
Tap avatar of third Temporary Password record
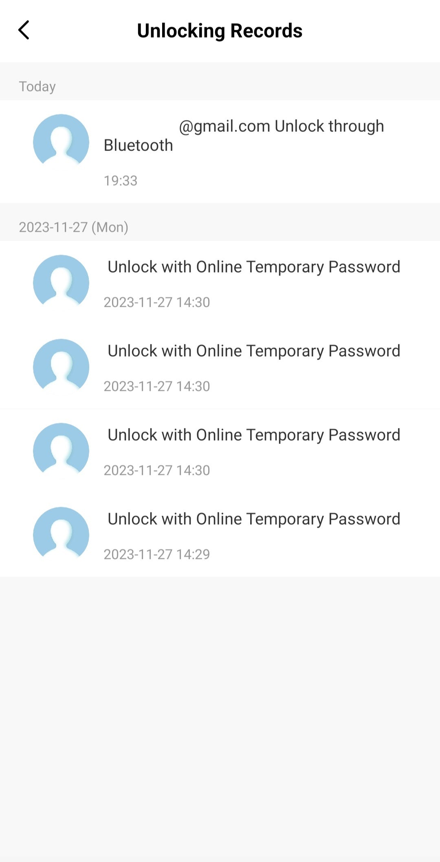[x=61, y=450]
